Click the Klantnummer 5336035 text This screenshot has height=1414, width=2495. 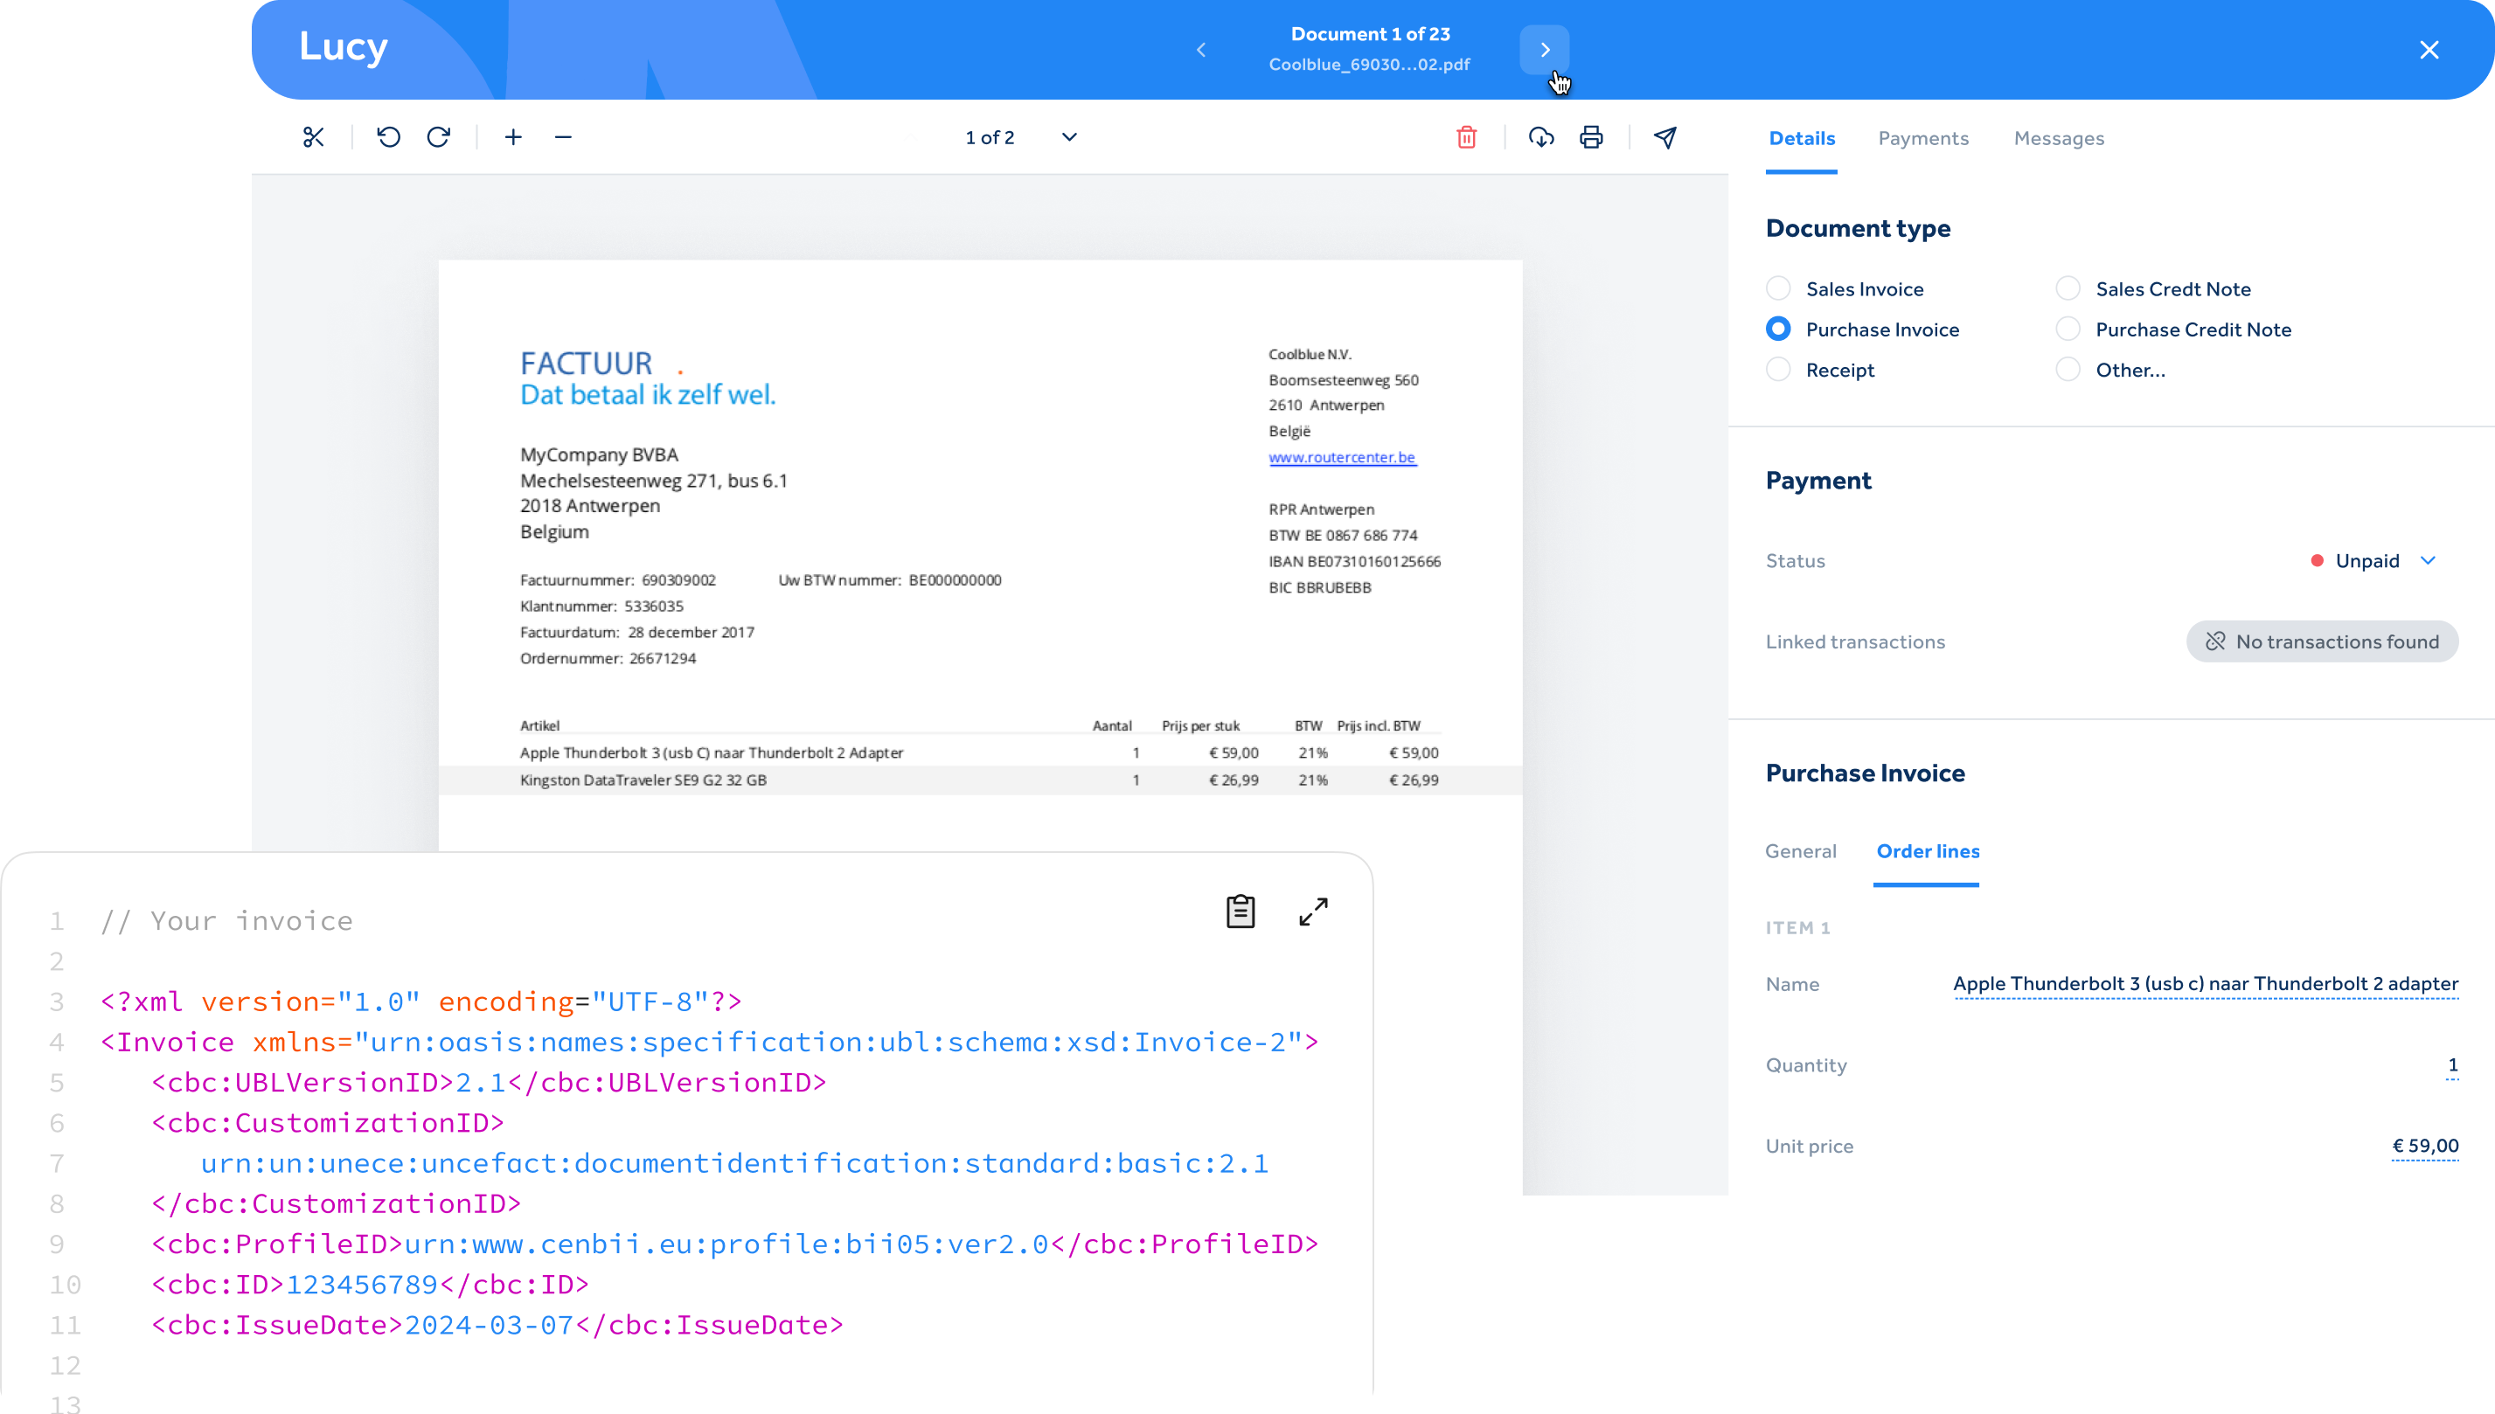(602, 606)
